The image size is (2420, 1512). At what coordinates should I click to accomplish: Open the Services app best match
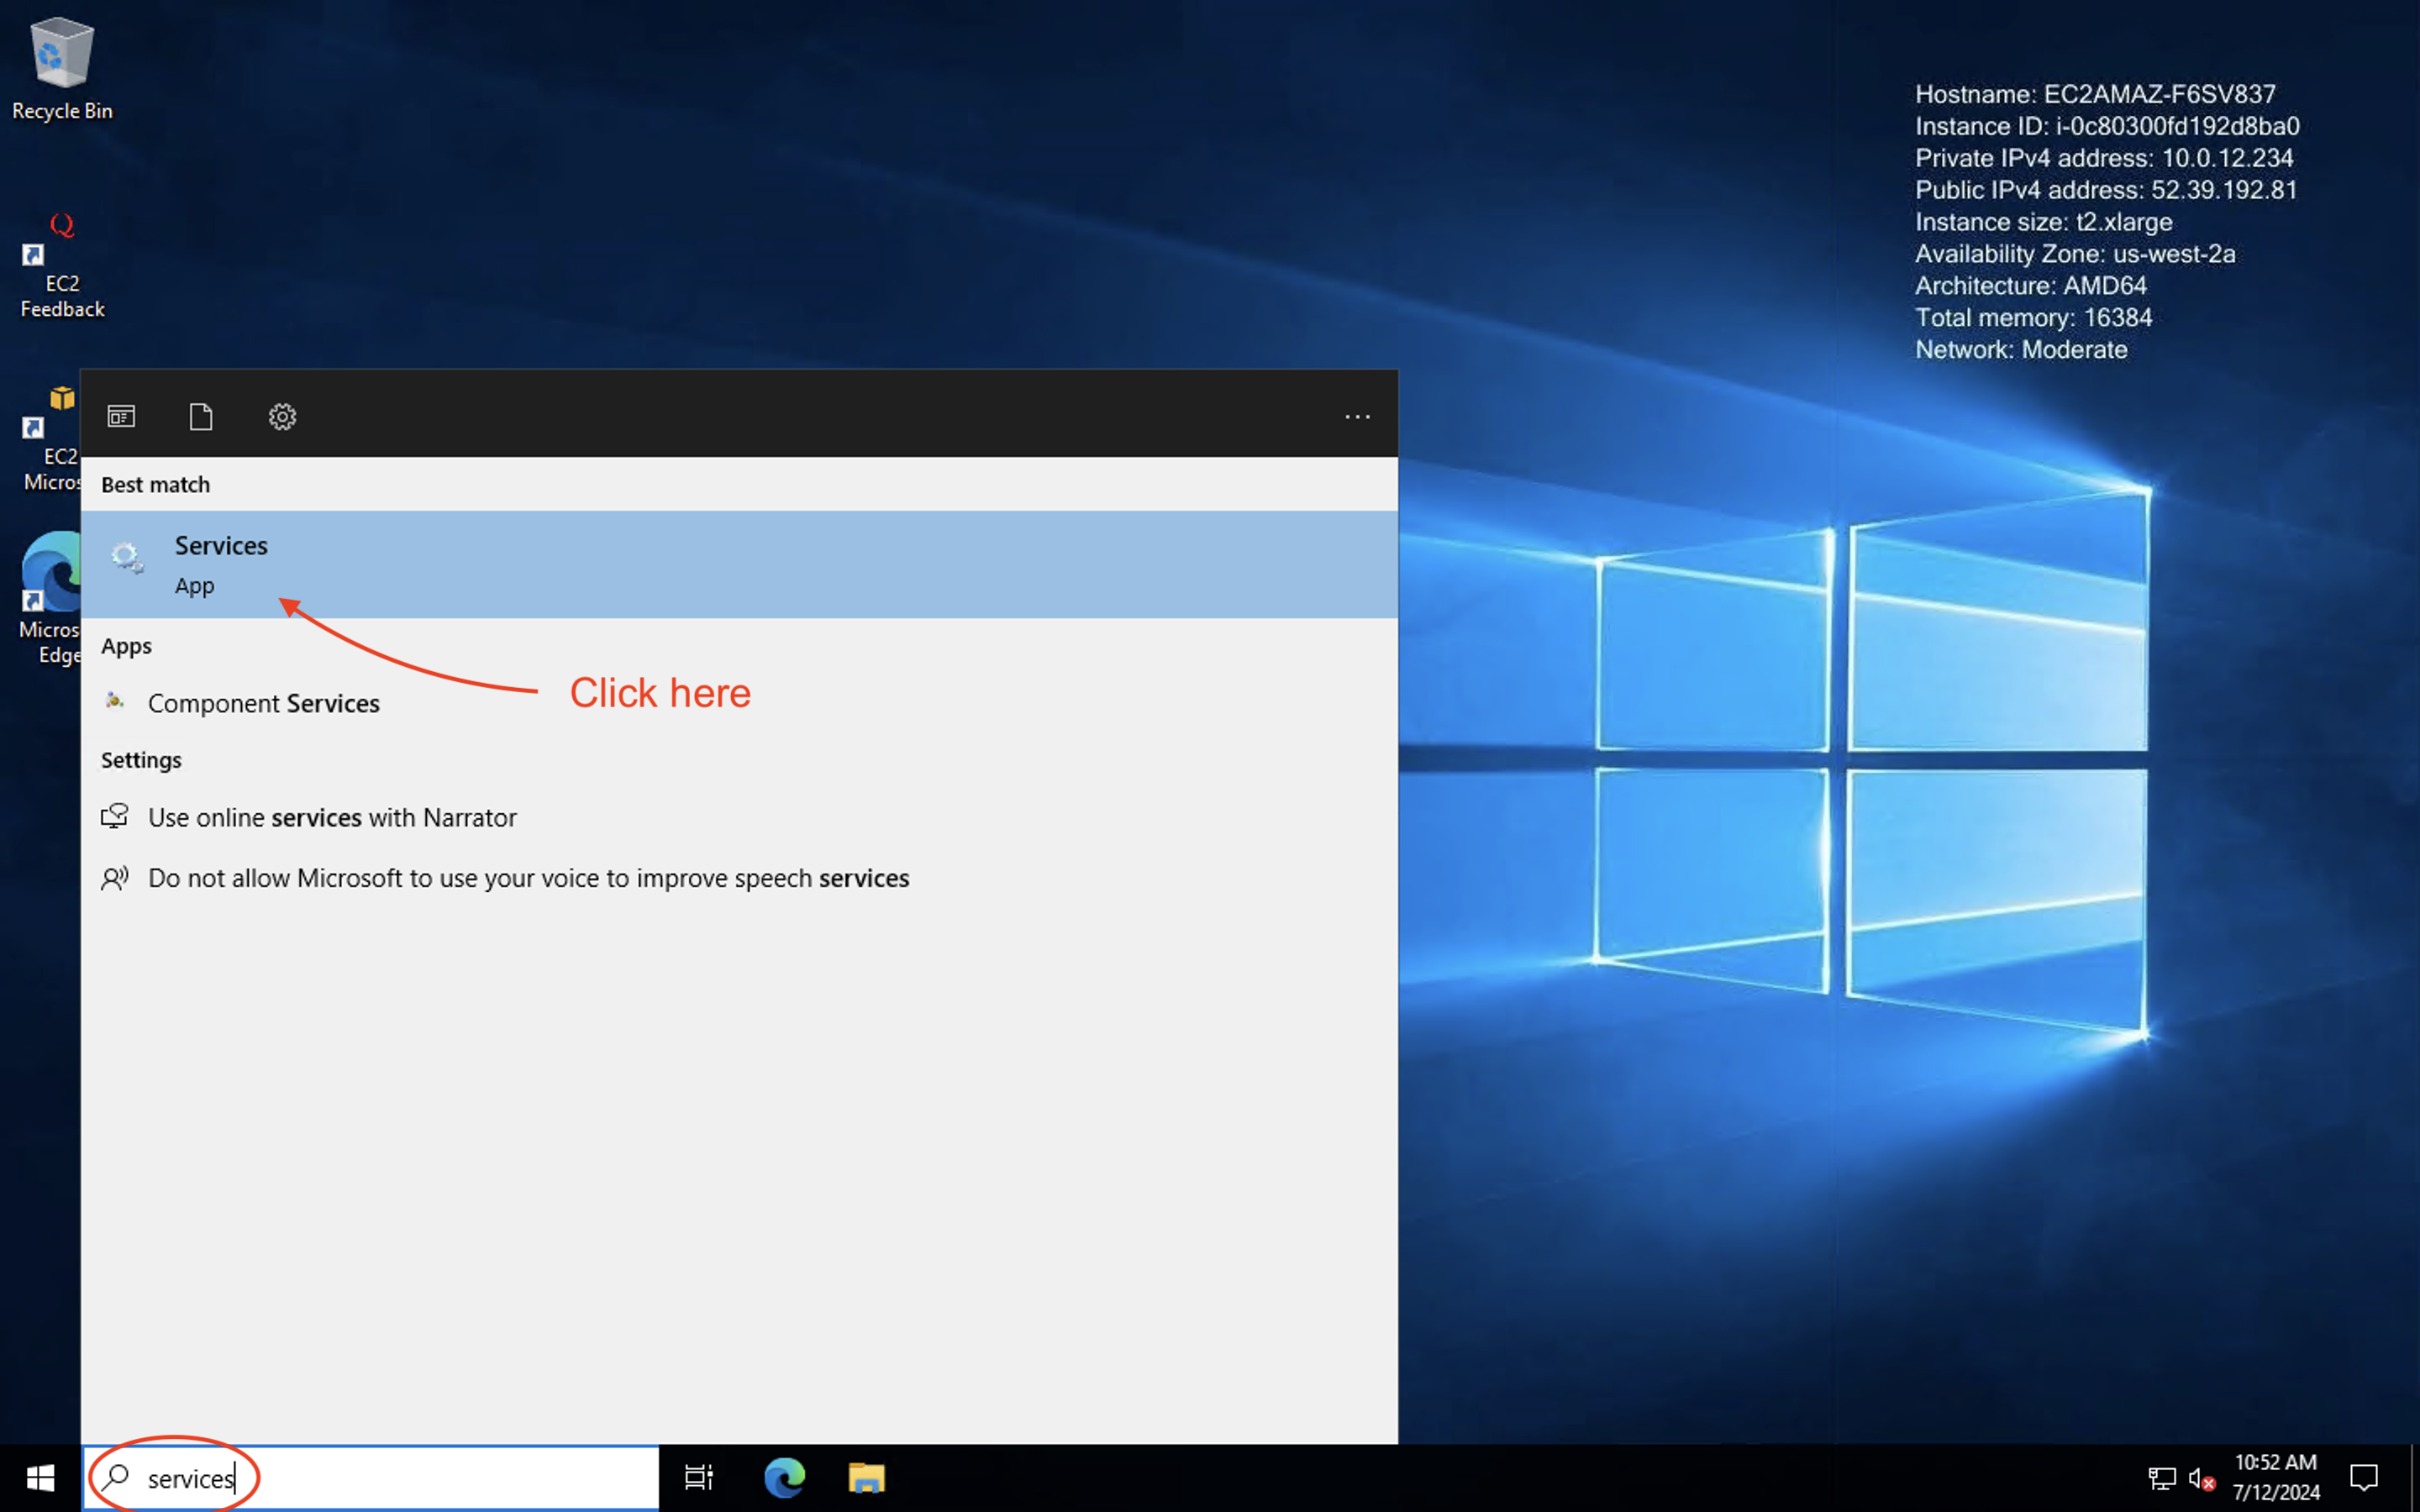pyautogui.click(x=739, y=564)
